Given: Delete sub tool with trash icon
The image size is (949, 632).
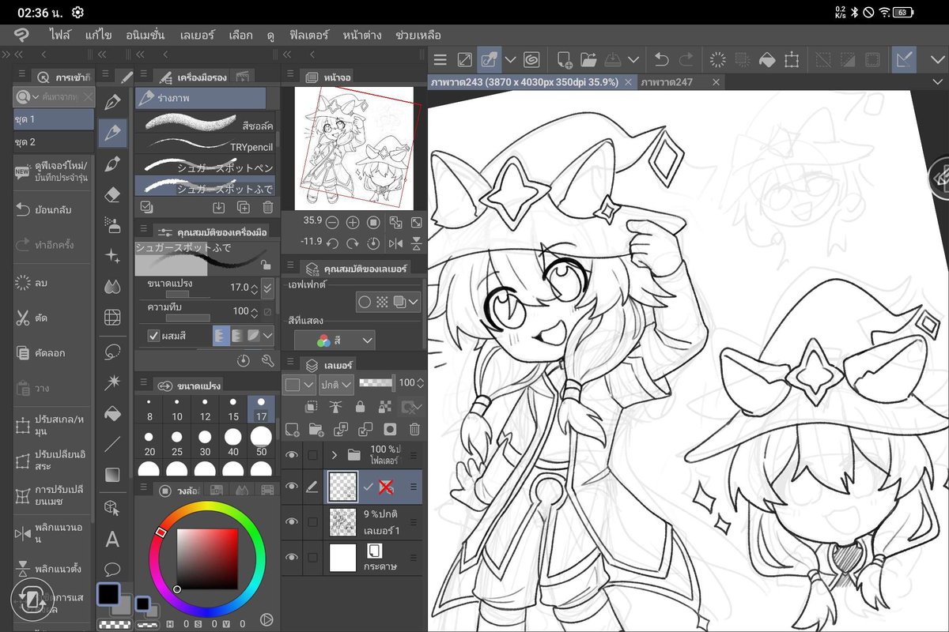Looking at the screenshot, I should 268,207.
